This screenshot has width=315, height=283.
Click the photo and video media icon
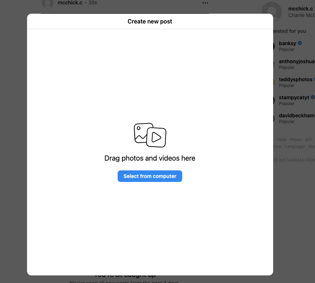(x=150, y=135)
